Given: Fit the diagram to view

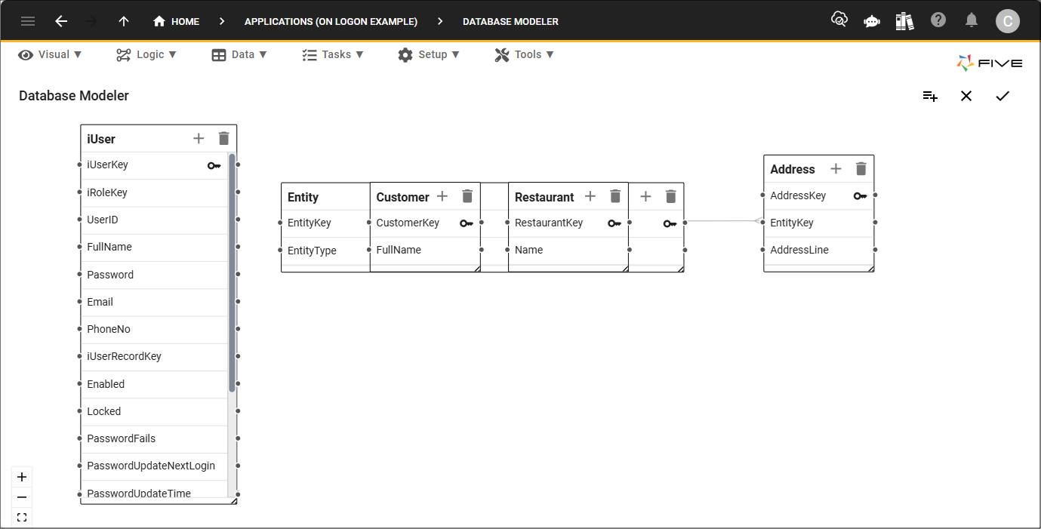Looking at the screenshot, I should coord(22,518).
